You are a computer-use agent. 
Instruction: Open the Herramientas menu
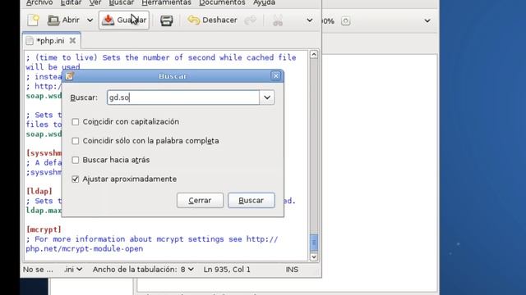pyautogui.click(x=166, y=2)
